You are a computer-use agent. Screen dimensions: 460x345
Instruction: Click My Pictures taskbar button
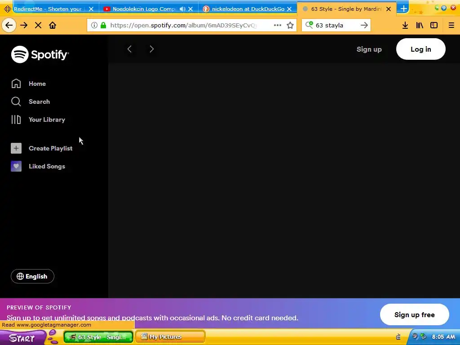pyautogui.click(x=170, y=337)
